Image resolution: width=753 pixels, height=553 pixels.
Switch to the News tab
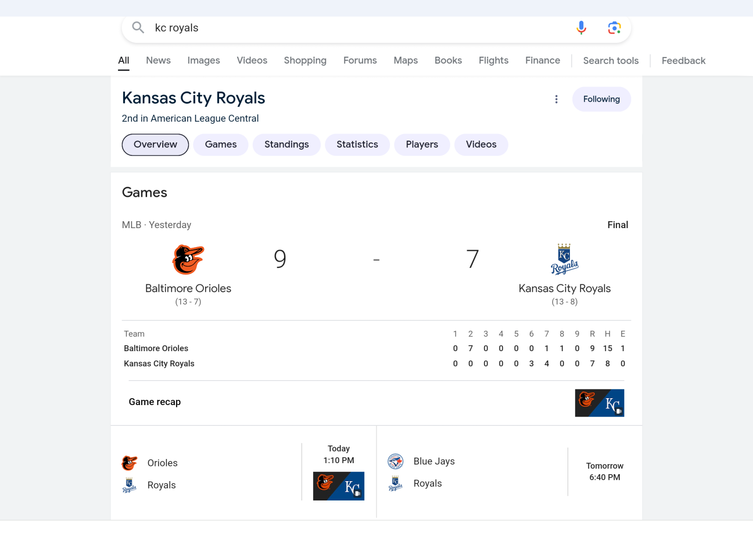158,60
